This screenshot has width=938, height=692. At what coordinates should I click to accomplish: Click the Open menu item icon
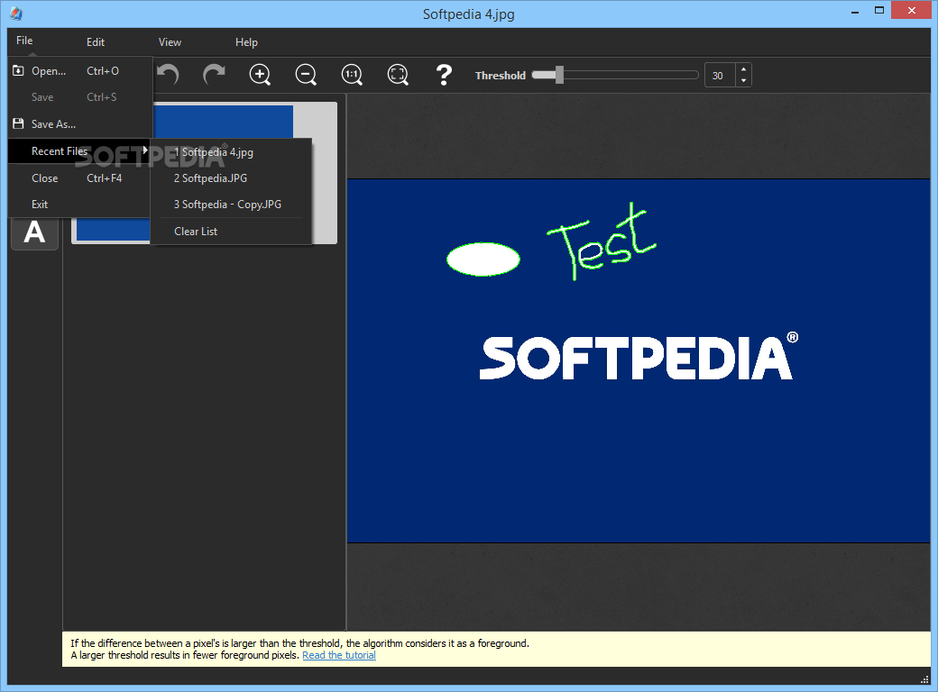coord(19,70)
